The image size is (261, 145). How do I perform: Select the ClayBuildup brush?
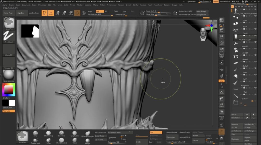click(49, 133)
